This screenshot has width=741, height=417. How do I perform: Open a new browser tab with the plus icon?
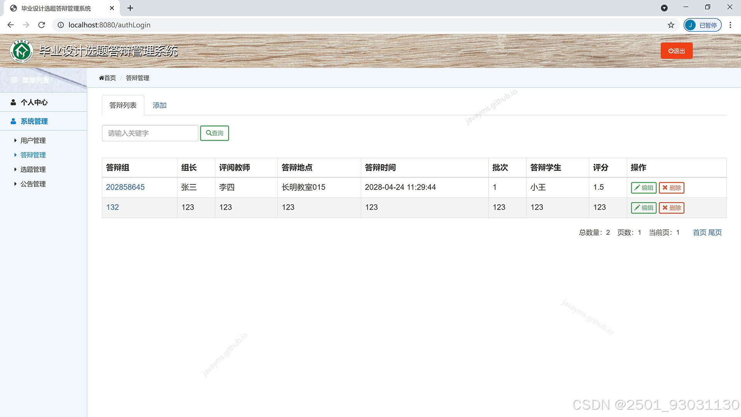coord(130,8)
